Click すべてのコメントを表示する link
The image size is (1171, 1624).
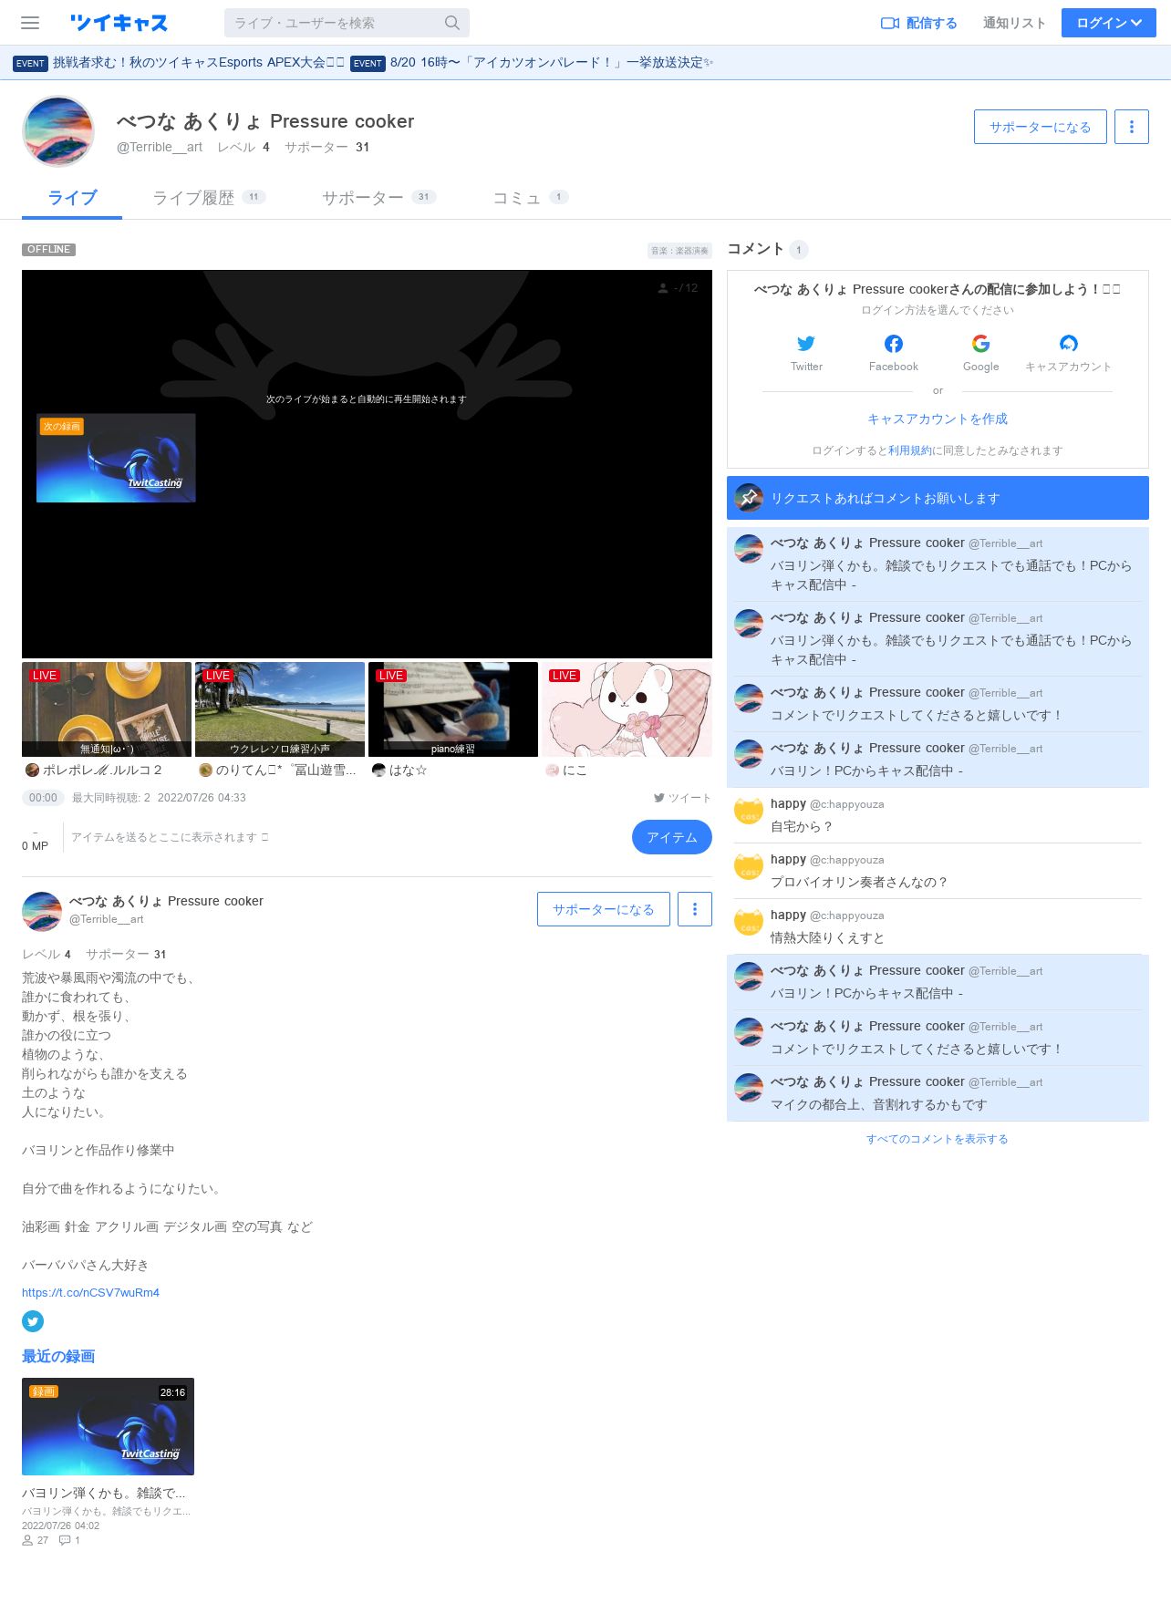coord(938,1139)
